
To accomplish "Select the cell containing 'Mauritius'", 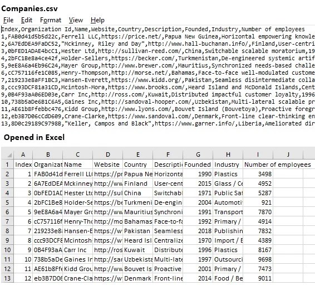I will [138, 212].
